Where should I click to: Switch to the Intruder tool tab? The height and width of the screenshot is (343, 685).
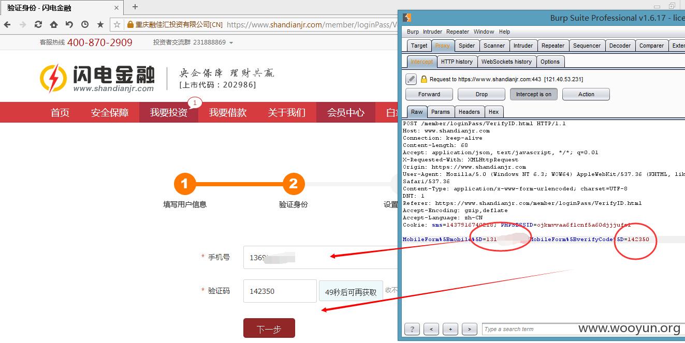(523, 46)
